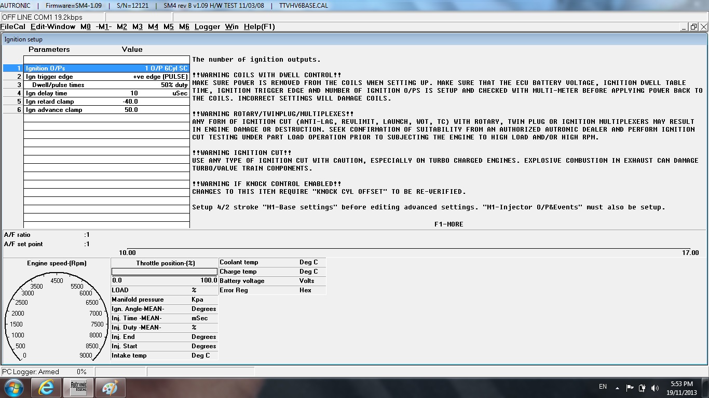Click the -40.0 retard clamp value
709x398 pixels.
(130, 102)
